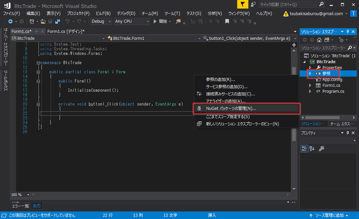Expand the Form1.cs tree node
Image resolution: width=359 pixels, height=219 pixels.
pos(310,86)
